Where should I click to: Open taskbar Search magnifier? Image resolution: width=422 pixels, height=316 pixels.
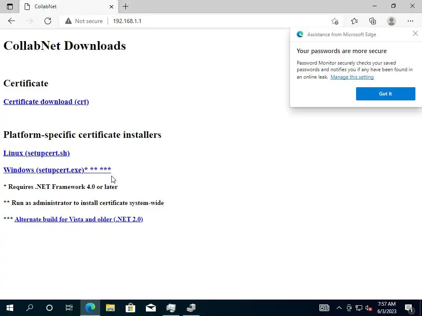coord(30,308)
